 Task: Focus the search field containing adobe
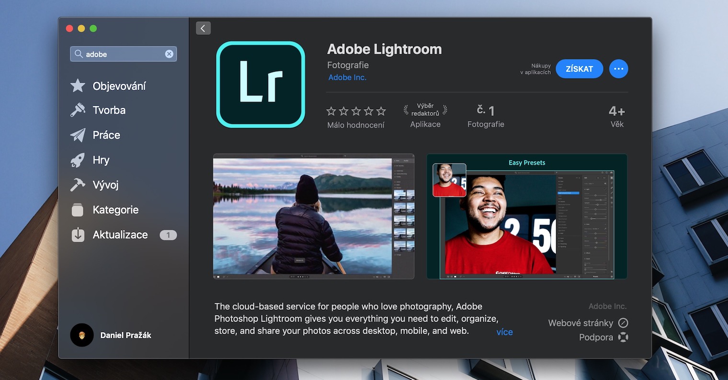click(124, 54)
